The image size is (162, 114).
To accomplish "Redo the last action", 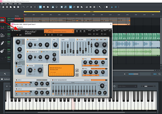I will click(27, 7).
